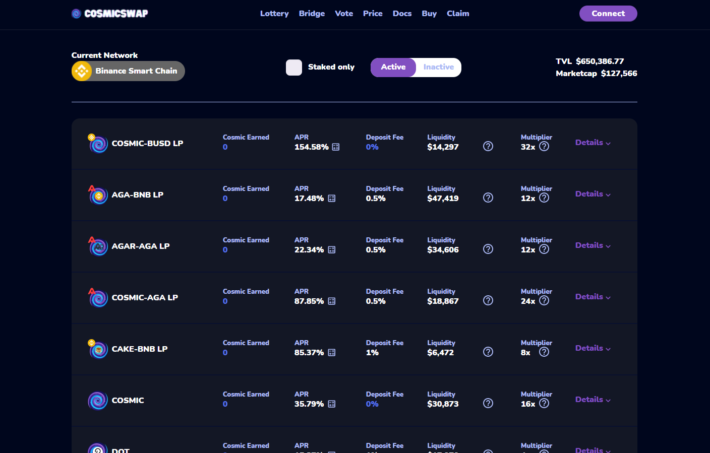Click Multiplier help icon for COSMIC-AGA LP
Viewport: 710px width, 453px height.
[x=544, y=300]
